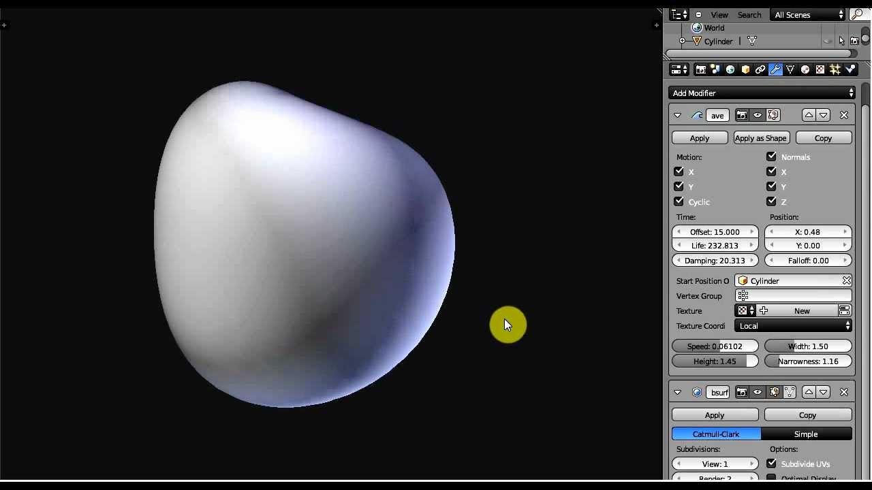Toggle Wave modifier viewport eye visibility
The image size is (872, 490).
[x=758, y=115]
